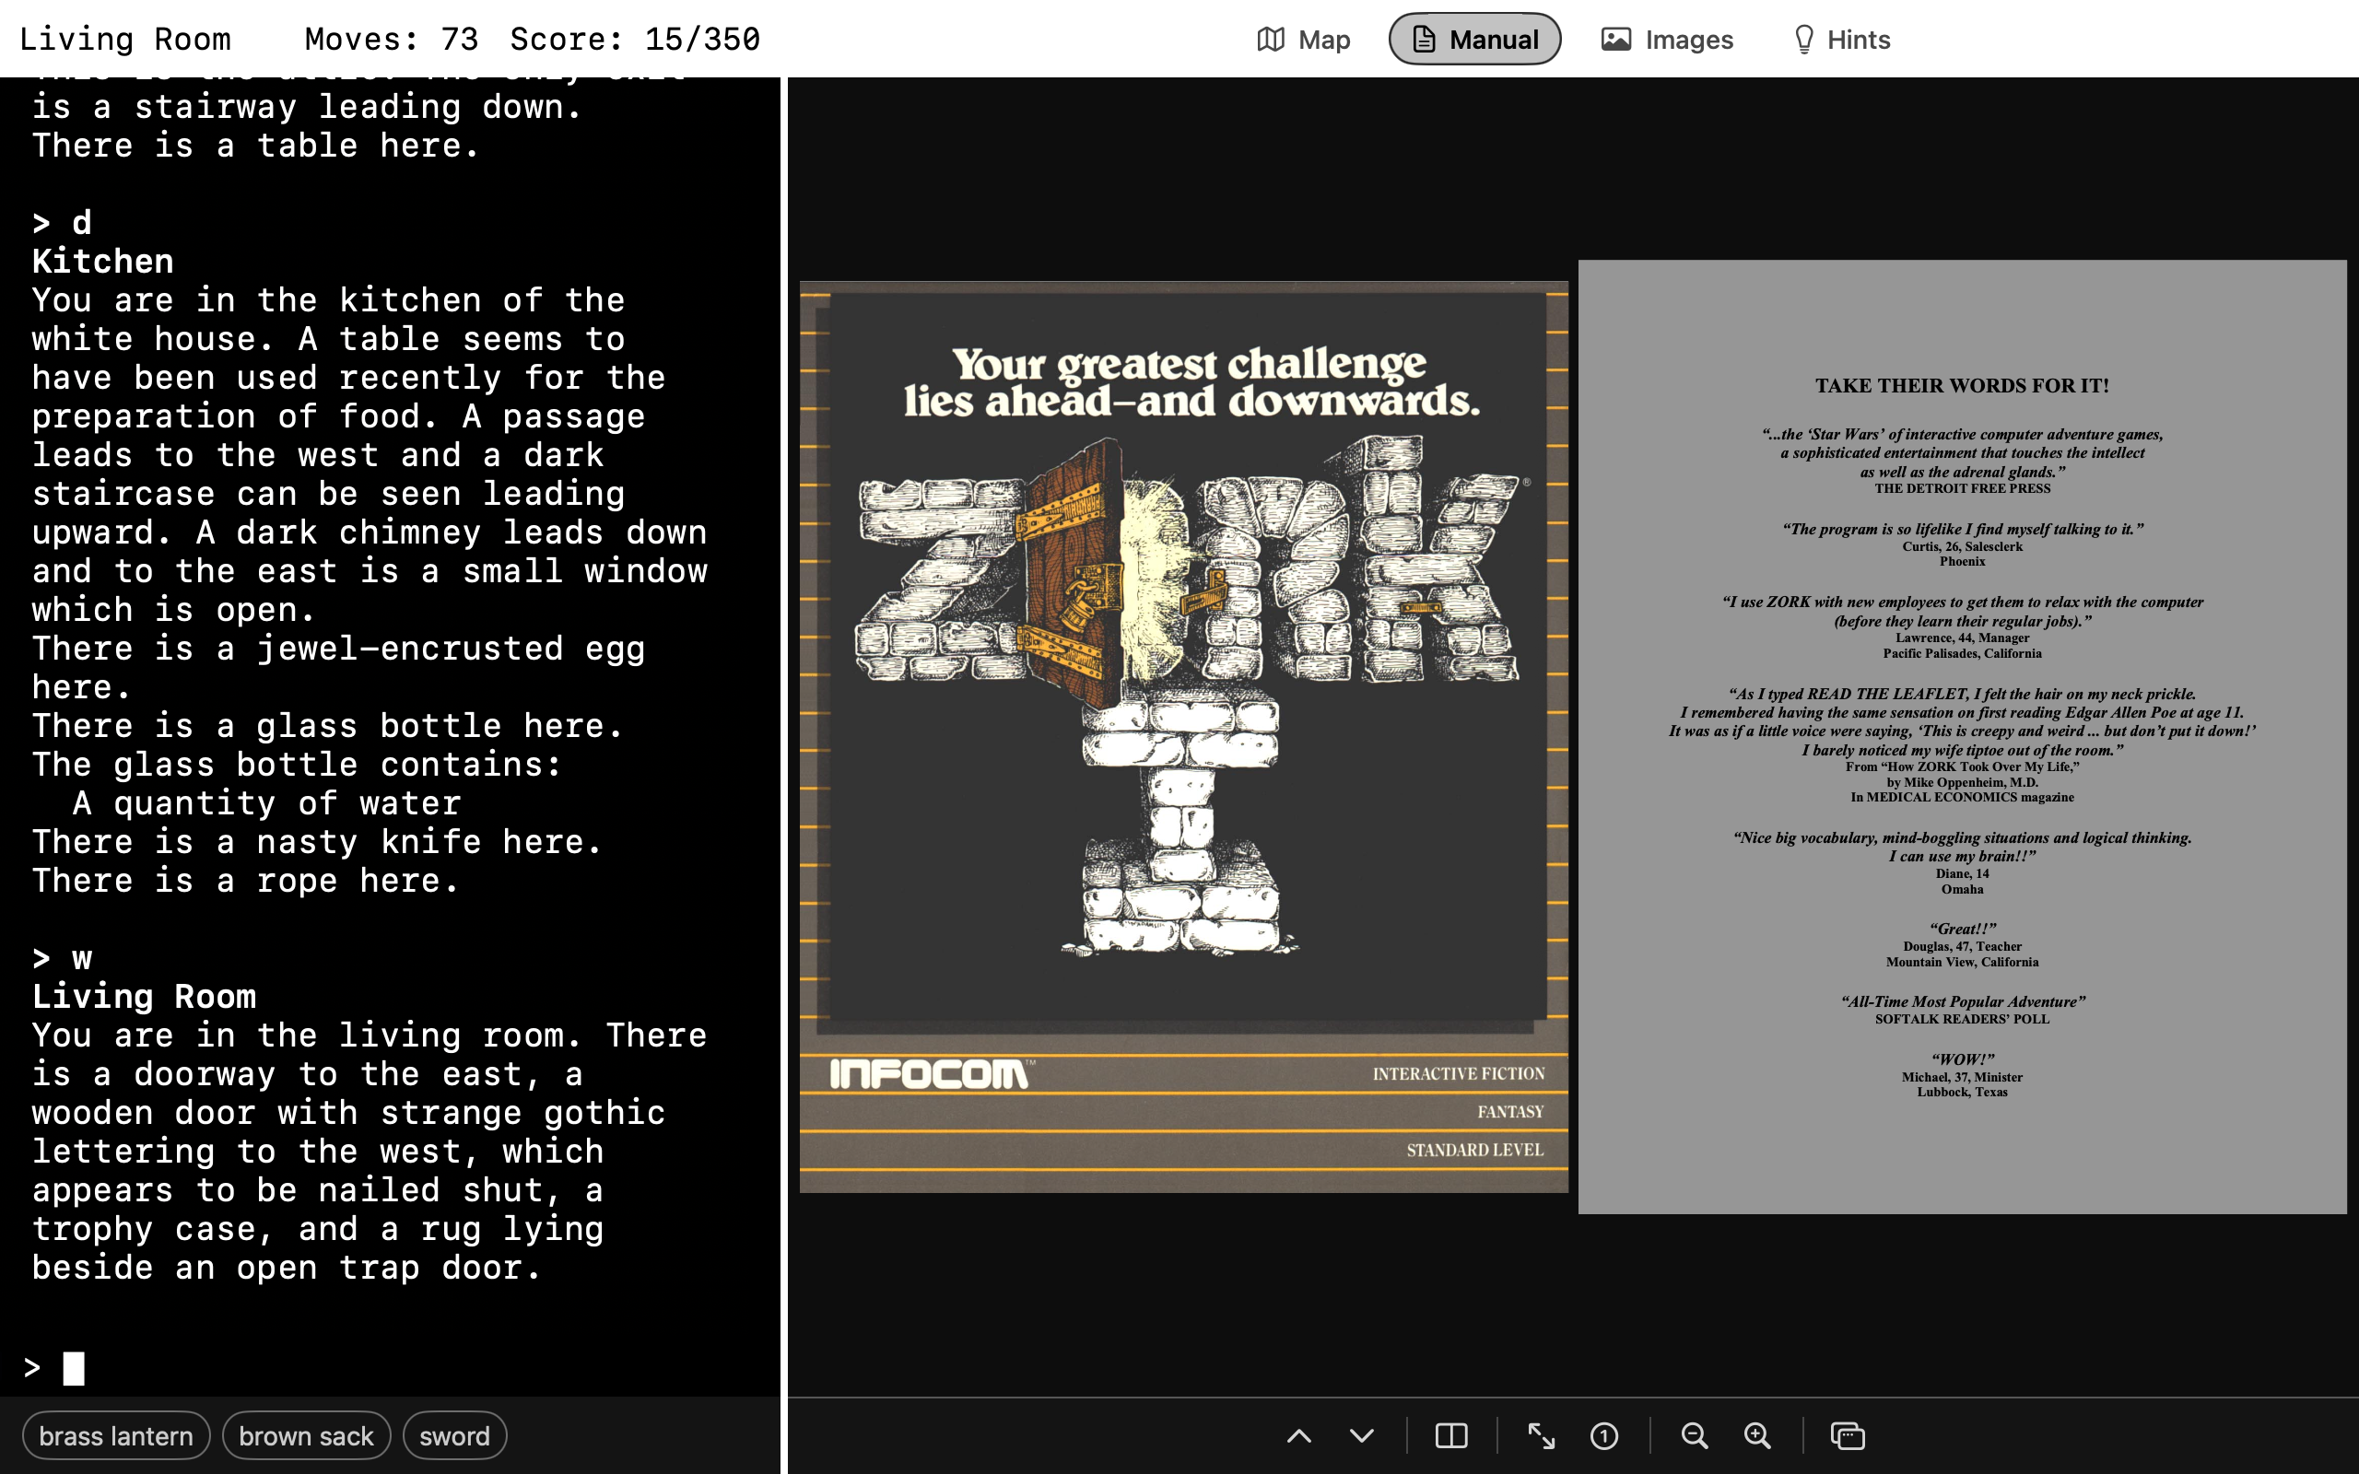Zoom out of the manual
This screenshot has width=2359, height=1474.
coord(1695,1436)
